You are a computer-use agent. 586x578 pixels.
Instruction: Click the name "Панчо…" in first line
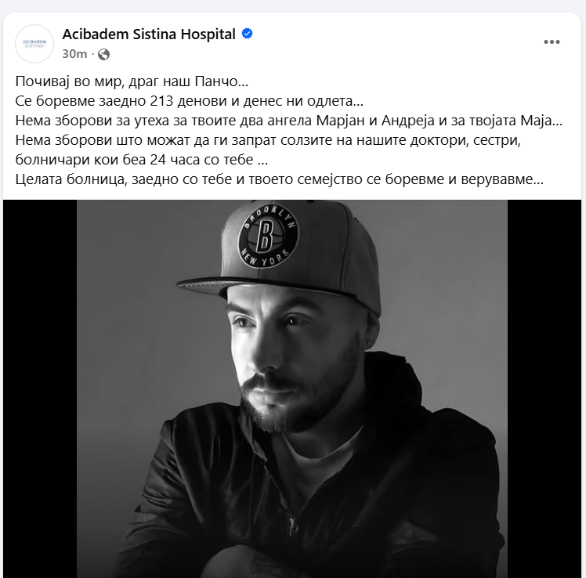[221, 81]
